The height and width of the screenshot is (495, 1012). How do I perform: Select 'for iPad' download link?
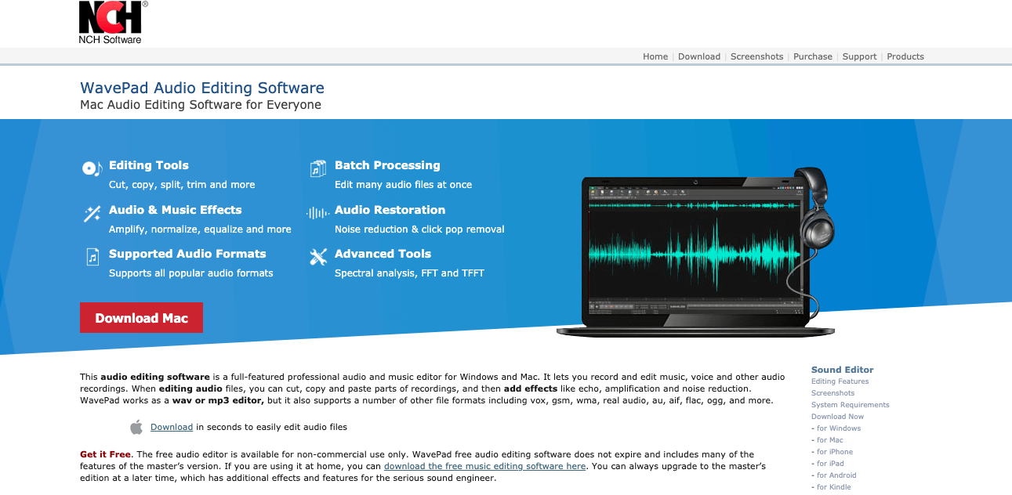[x=831, y=464]
